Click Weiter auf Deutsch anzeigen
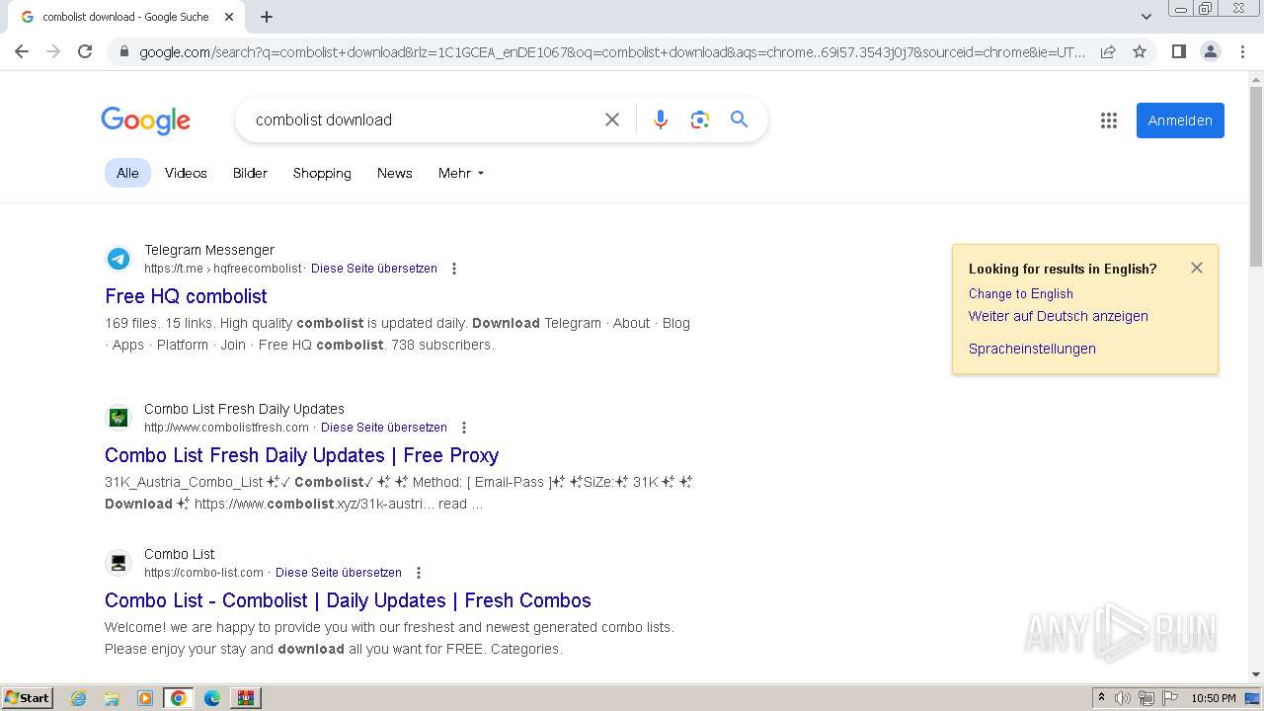The height and width of the screenshot is (711, 1264). pos(1058,316)
